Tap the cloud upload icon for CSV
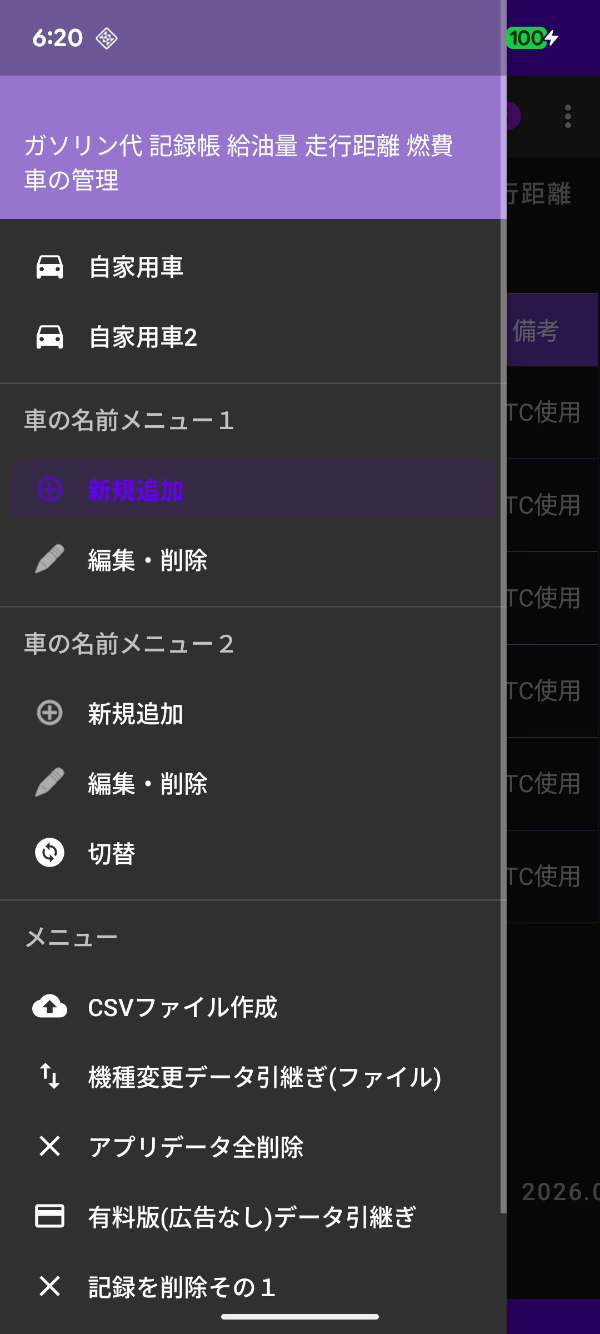The image size is (600, 1334). pos(49,1007)
